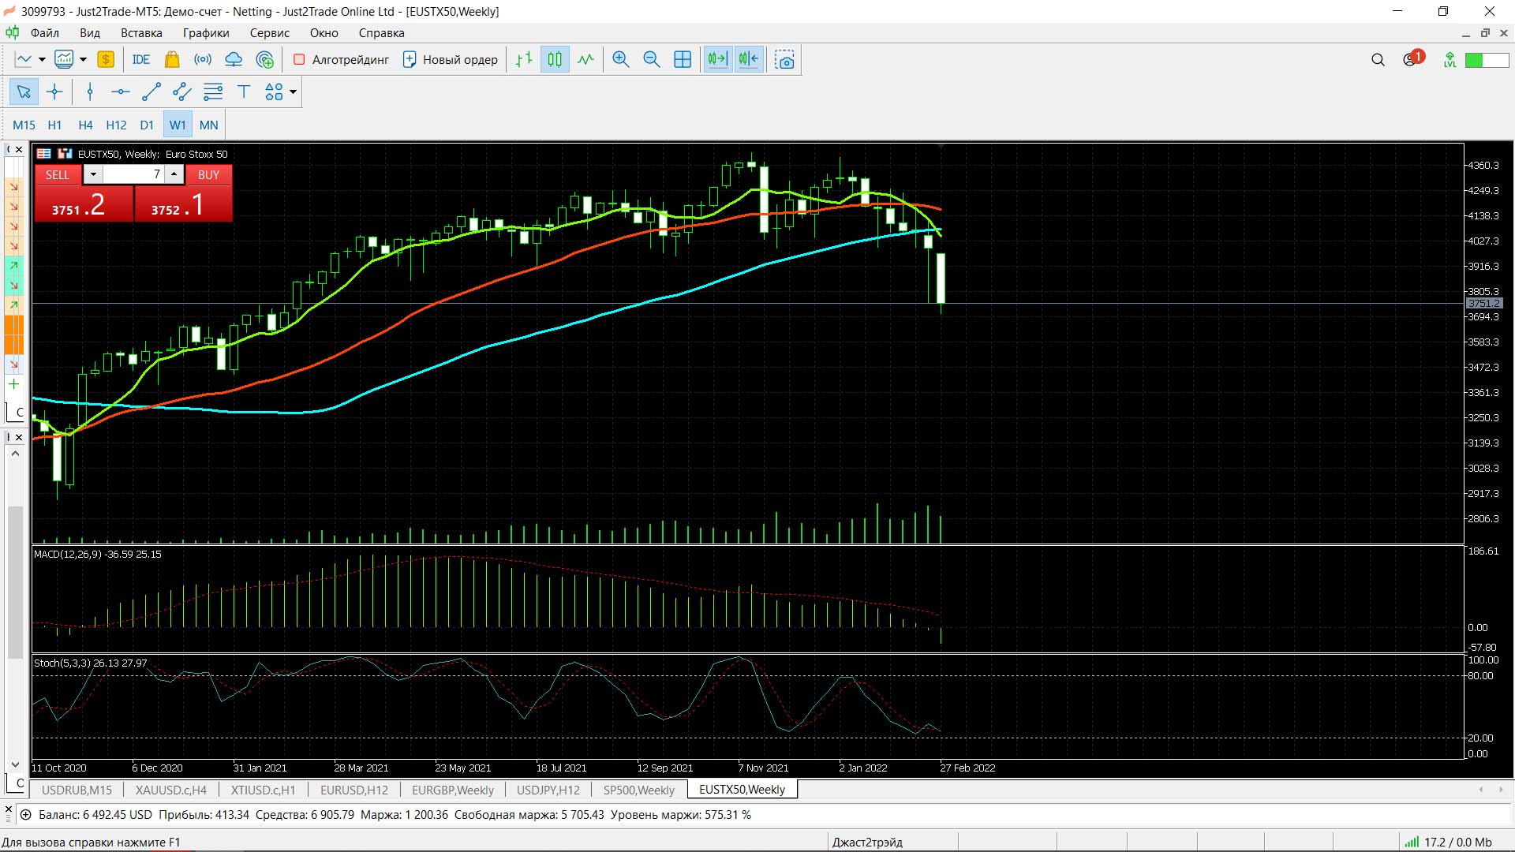Open the Графики menu
Viewport: 1515px width, 852px height.
tap(206, 33)
